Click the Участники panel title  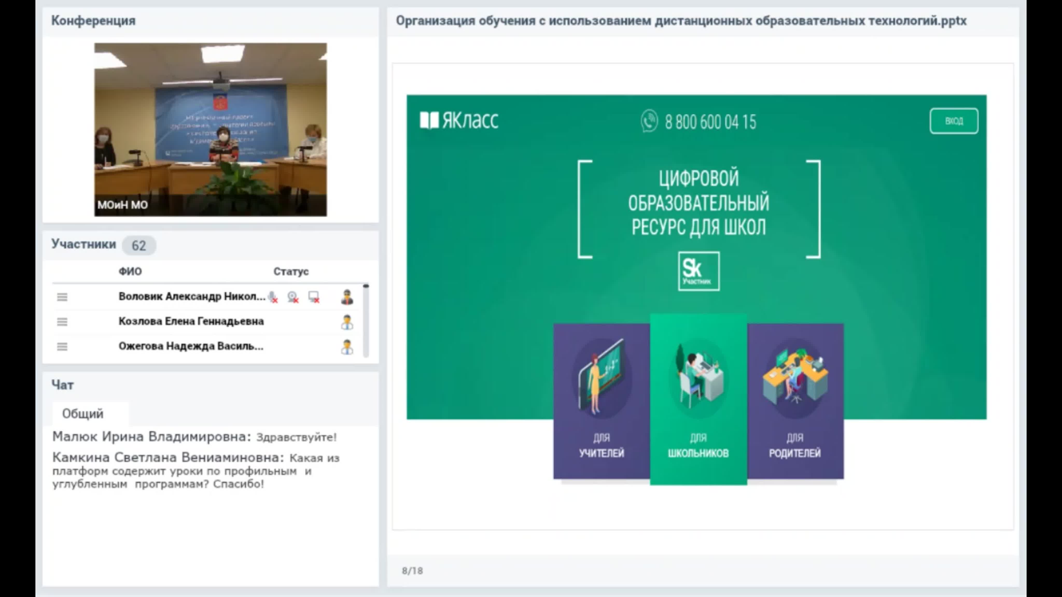[x=84, y=244]
